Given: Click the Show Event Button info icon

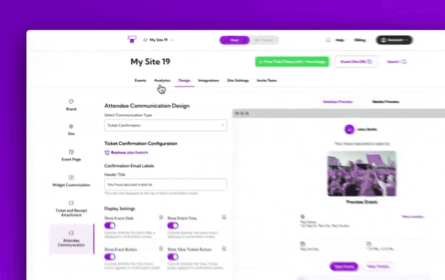Looking at the screenshot, I should click(161, 249).
